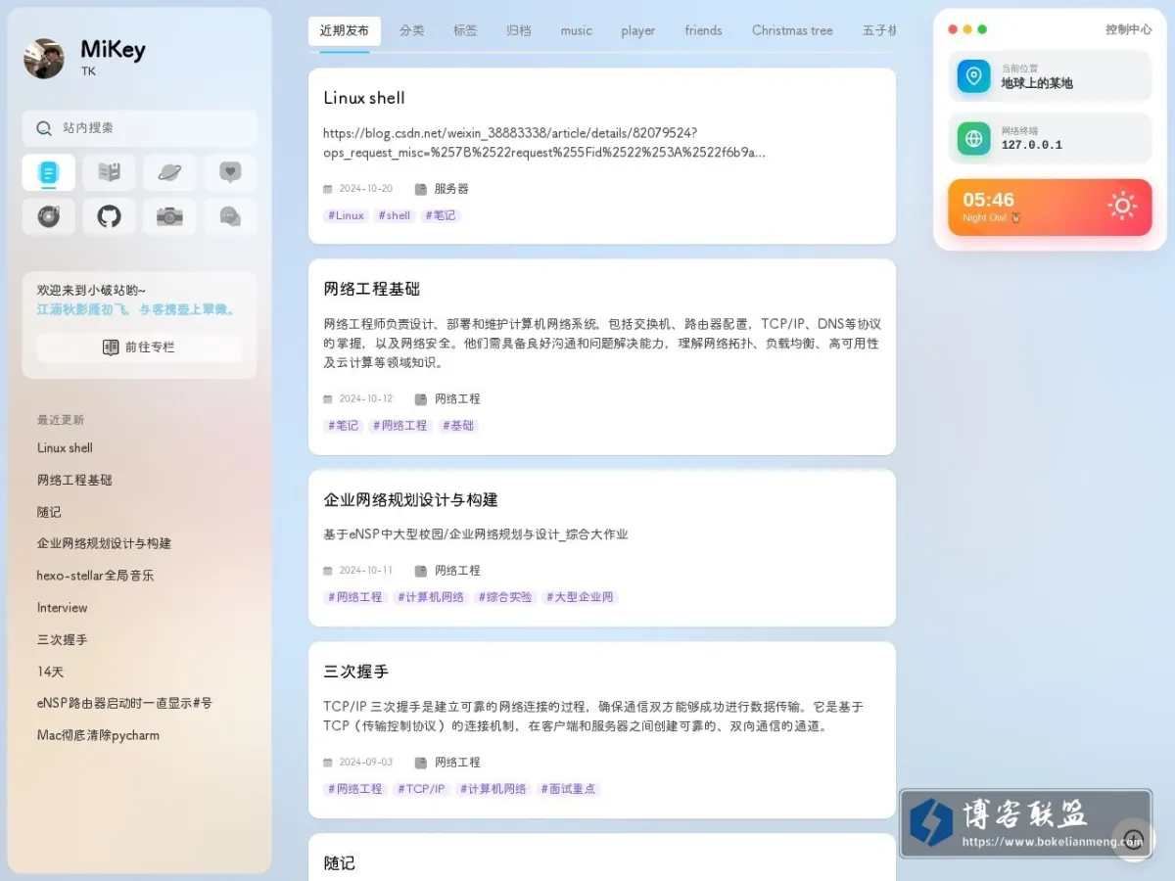Open the GitHub icon link
Image resolution: width=1175 pixels, height=881 pixels.
pyautogui.click(x=110, y=216)
